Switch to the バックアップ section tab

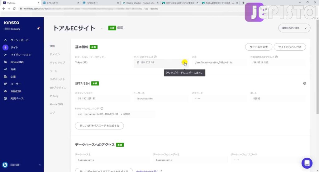click(57, 63)
